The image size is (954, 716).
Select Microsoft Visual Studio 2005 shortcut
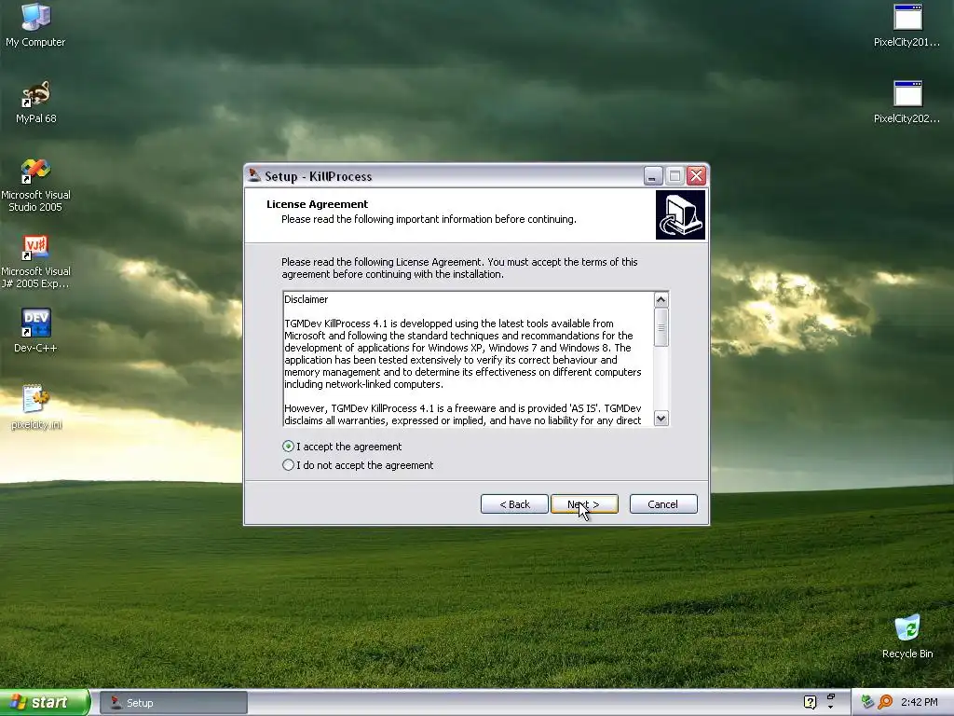click(x=35, y=186)
